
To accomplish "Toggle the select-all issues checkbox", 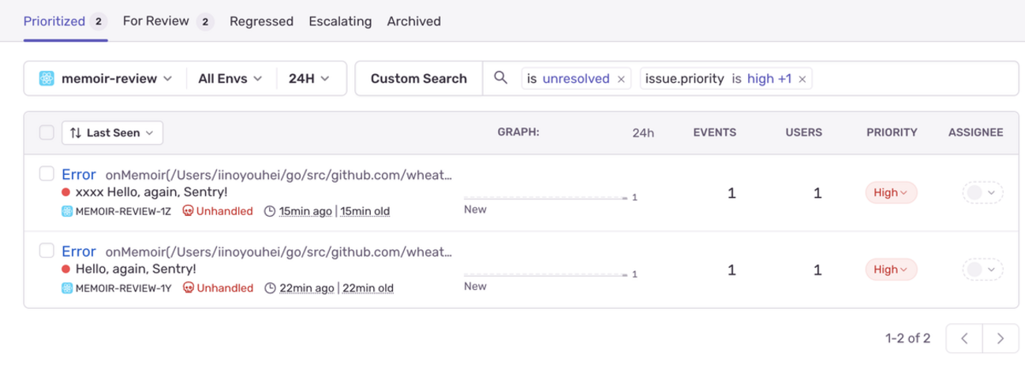I will pyautogui.click(x=47, y=132).
